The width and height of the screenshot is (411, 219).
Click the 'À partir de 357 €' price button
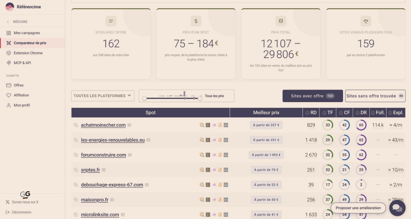tap(266, 125)
